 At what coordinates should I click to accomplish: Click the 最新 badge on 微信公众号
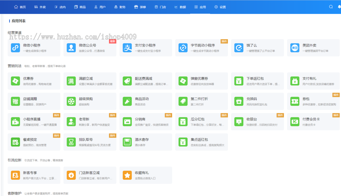[x=113, y=41]
